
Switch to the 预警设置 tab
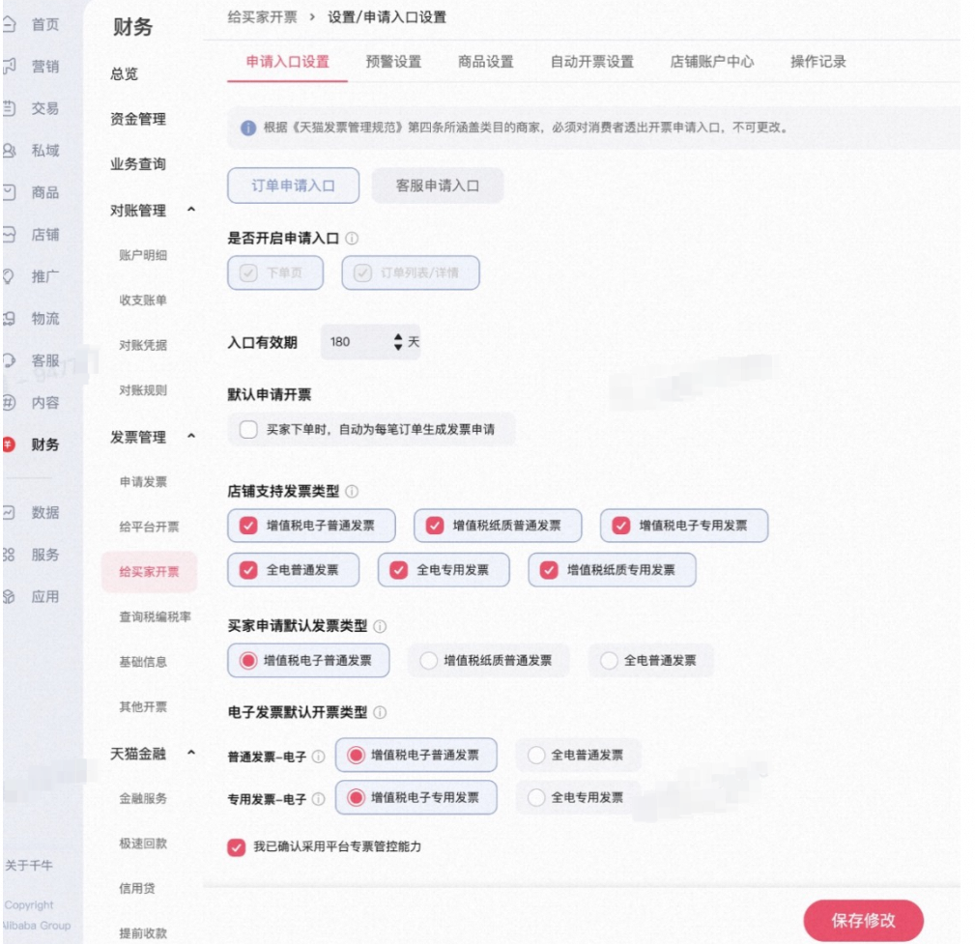(393, 62)
